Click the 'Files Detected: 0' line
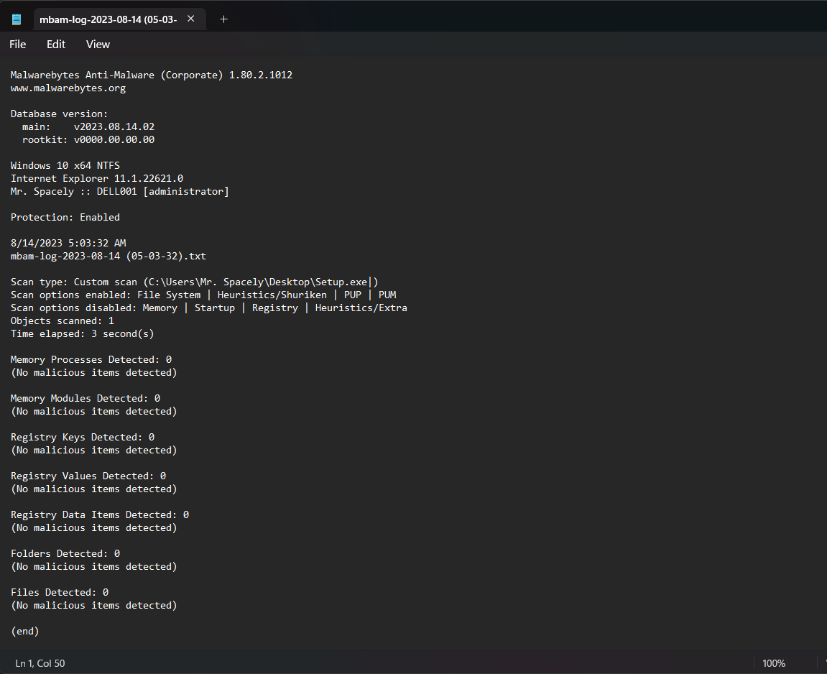 point(60,592)
